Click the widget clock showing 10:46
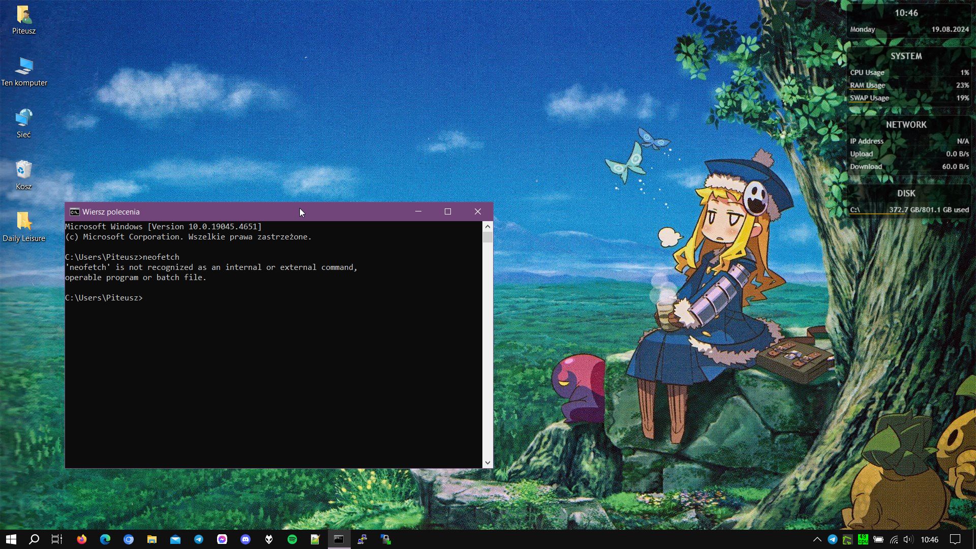Image resolution: width=976 pixels, height=549 pixels. (x=906, y=13)
